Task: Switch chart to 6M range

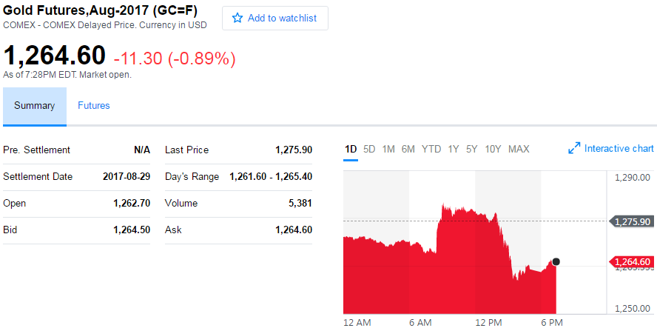Action: point(408,149)
